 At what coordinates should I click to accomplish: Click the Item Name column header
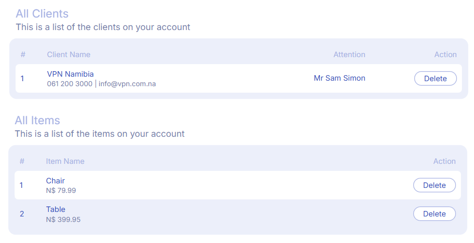click(x=65, y=161)
